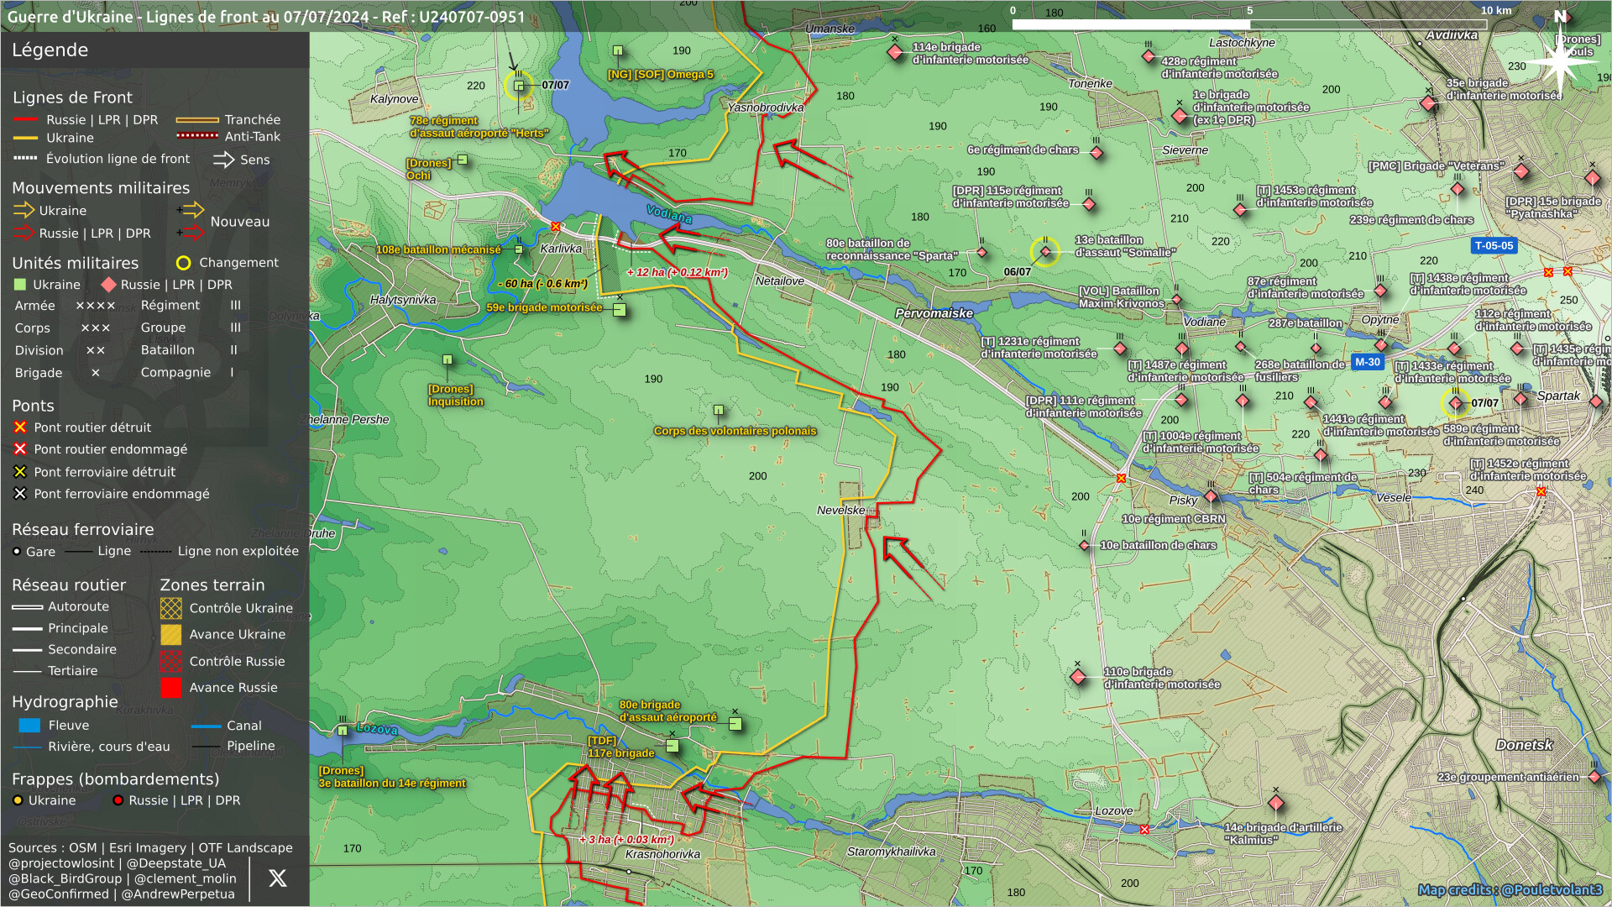Click the Donetsk city label
The height and width of the screenshot is (907, 1612).
pos(1524,745)
